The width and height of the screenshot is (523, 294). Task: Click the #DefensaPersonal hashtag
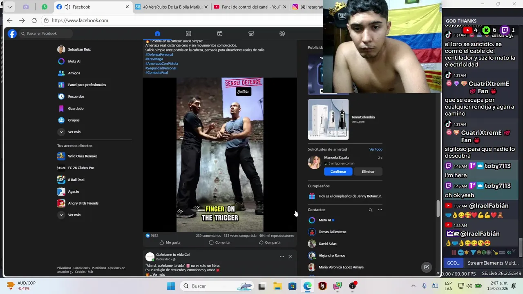[159, 55]
